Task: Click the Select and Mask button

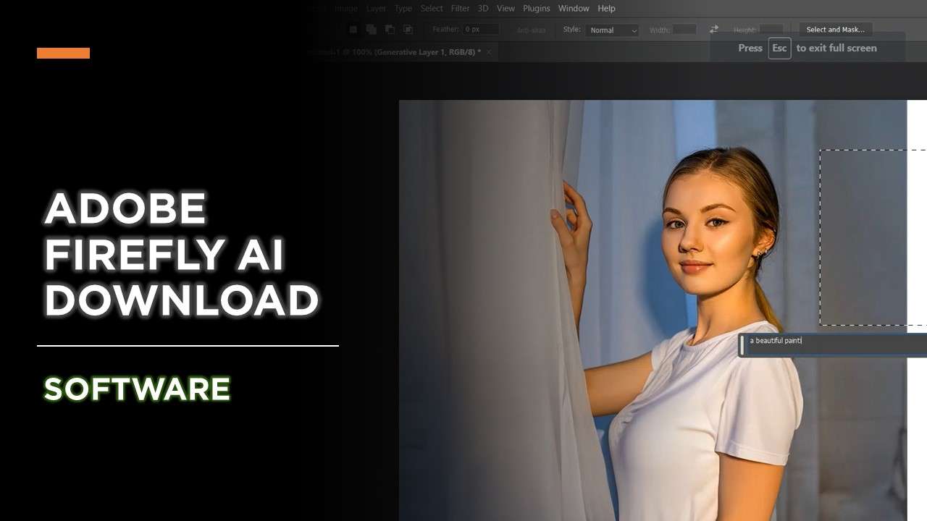Action: [x=835, y=30]
